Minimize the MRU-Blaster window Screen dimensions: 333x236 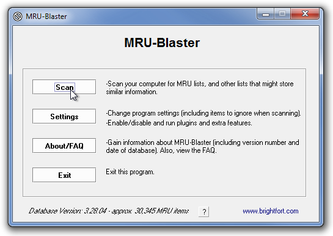pos(265,14)
